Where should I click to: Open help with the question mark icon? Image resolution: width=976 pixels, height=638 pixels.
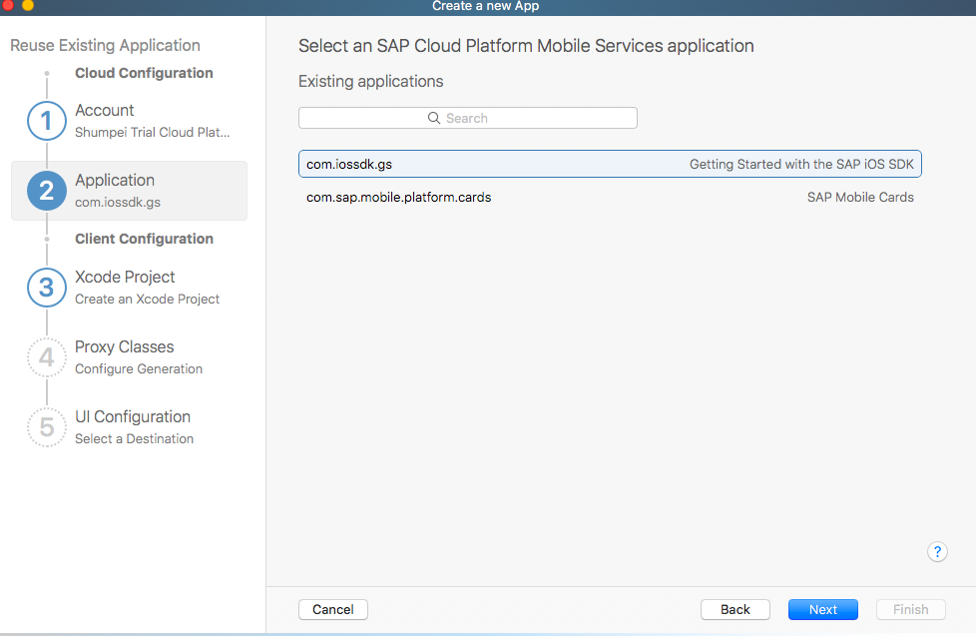point(936,551)
